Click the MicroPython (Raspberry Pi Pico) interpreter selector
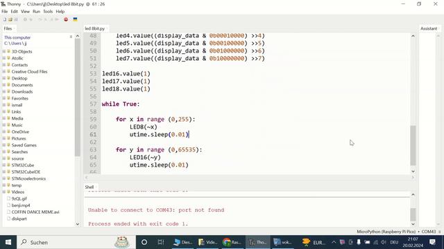 [396, 232]
